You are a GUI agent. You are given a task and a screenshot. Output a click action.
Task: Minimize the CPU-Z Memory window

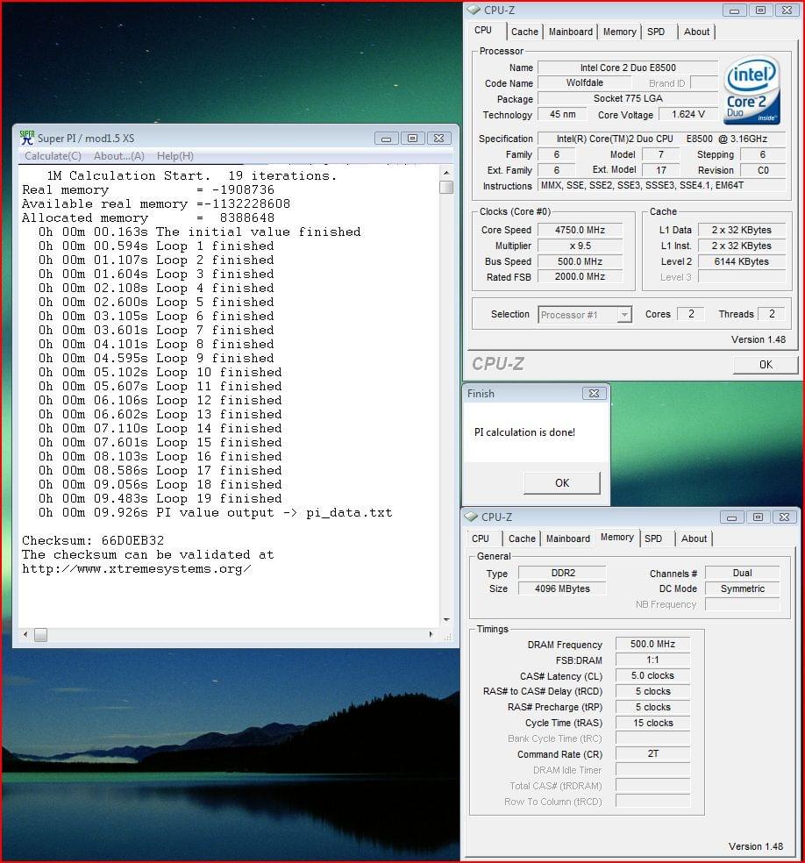click(x=732, y=517)
